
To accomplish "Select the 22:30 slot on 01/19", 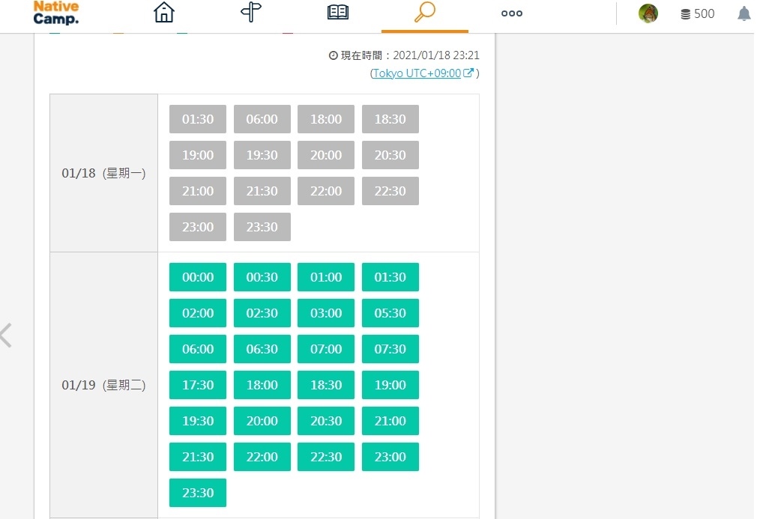I will pos(326,457).
